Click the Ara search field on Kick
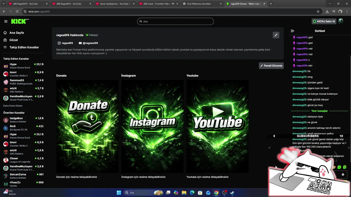The height and width of the screenshot is (197, 351). pyautogui.click(x=175, y=21)
